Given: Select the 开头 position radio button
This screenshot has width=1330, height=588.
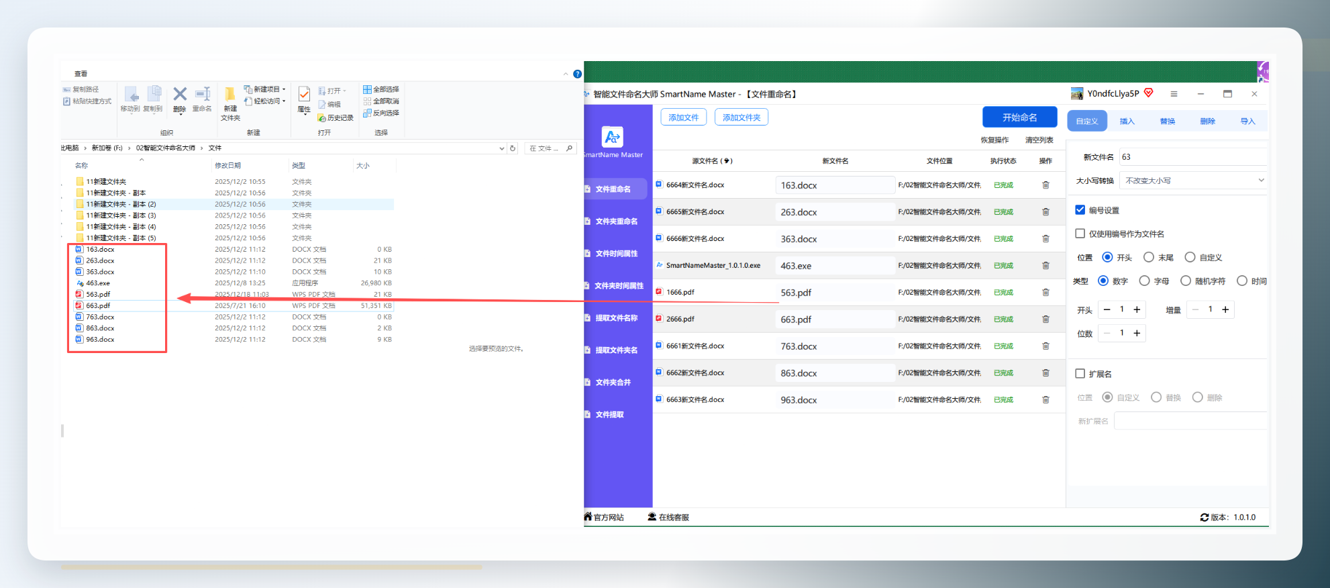Looking at the screenshot, I should pyautogui.click(x=1107, y=257).
